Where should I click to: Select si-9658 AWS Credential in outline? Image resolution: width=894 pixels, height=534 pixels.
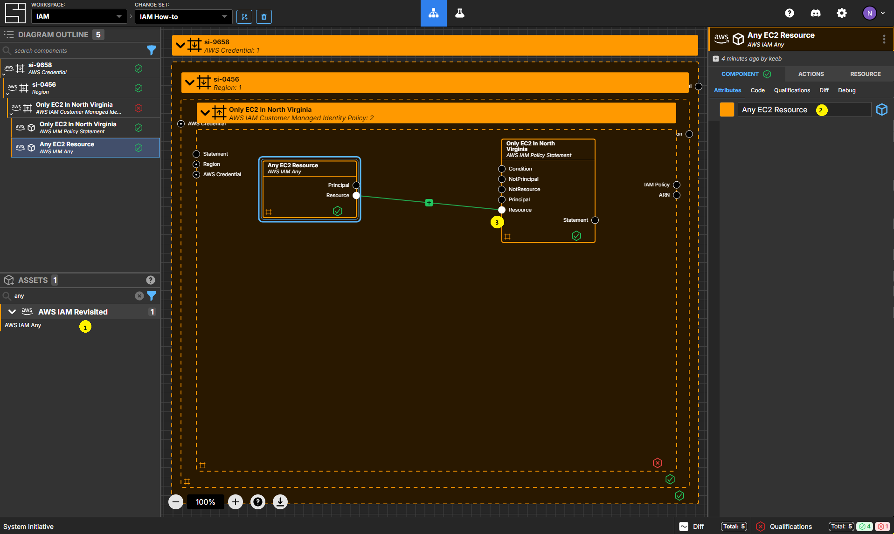click(x=80, y=68)
